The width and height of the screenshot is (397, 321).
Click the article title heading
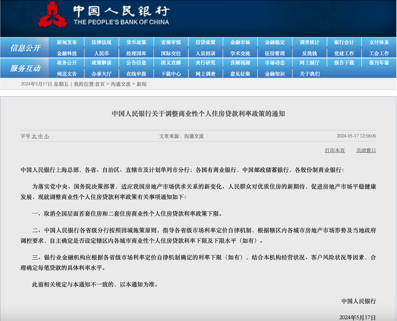tap(198, 114)
